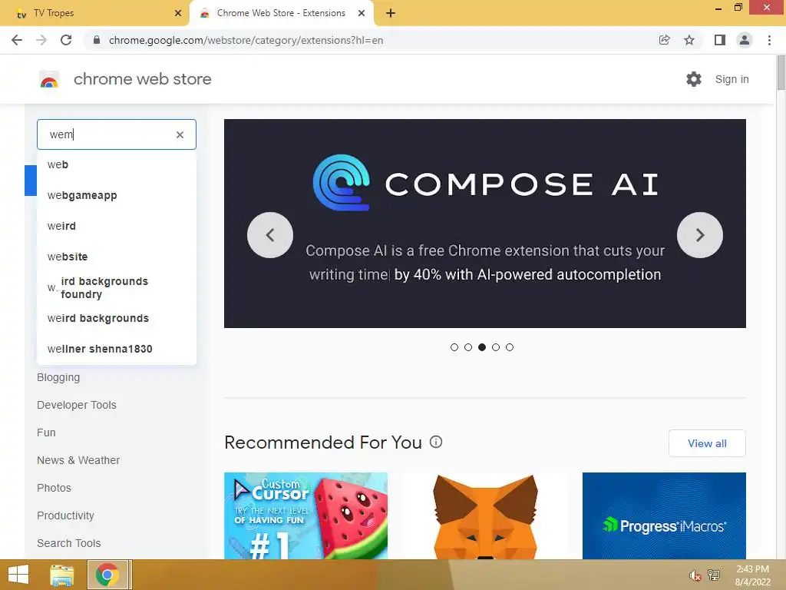Click the padlock site info icon
The image size is (786, 590).
coord(97,40)
